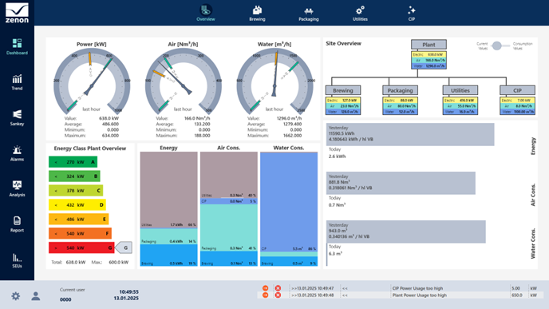The width and height of the screenshot is (549, 309).
Task: Toggle Current Values to Consumption Values
Action: pyautogui.click(x=497, y=46)
